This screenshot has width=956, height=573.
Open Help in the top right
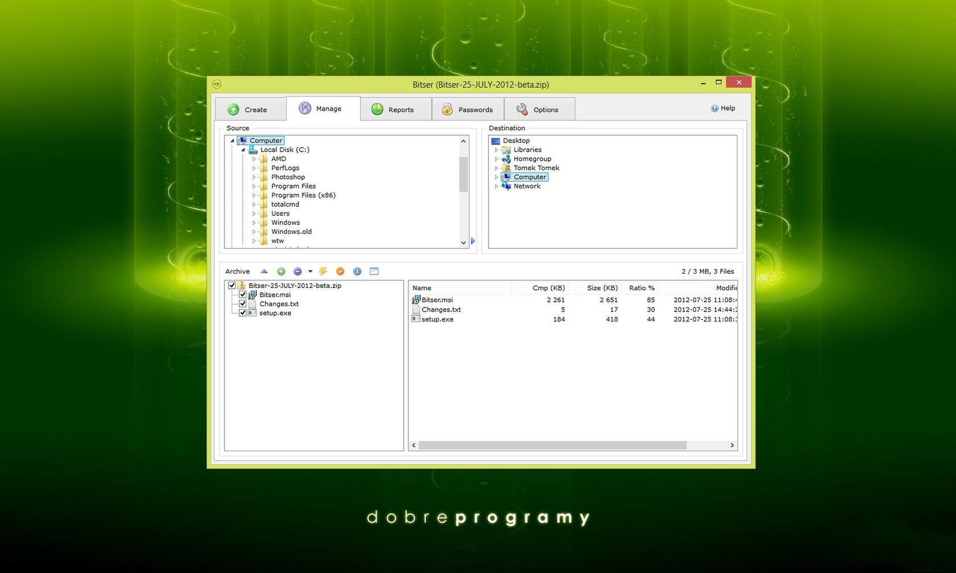click(723, 108)
